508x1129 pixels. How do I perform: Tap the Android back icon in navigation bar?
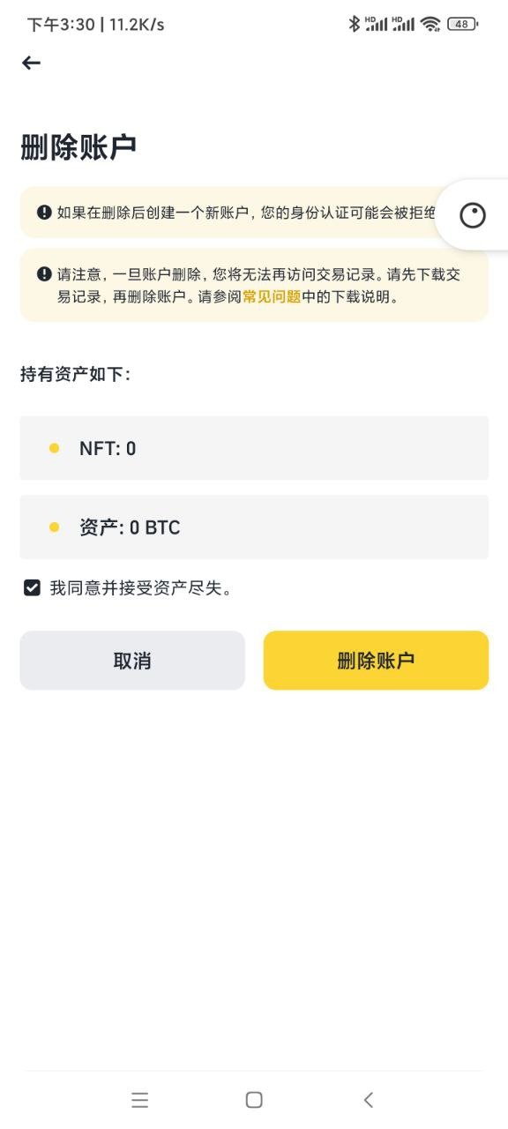pos(368,1100)
